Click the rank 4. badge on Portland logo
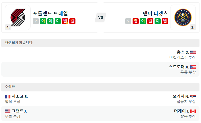Image resolution: width=201 pixels, height=123 pixels. pyautogui.click(x=8, y=27)
